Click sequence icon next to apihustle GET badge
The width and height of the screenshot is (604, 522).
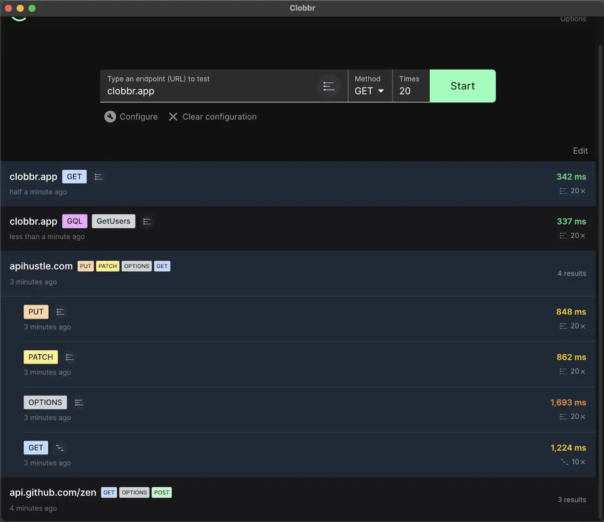pos(60,448)
